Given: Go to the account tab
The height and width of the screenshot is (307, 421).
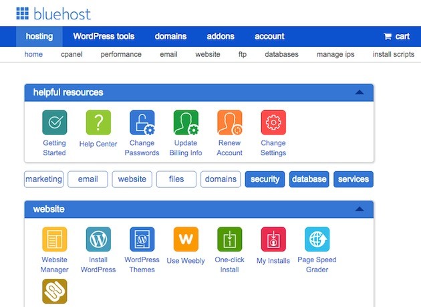Looking at the screenshot, I should [269, 36].
